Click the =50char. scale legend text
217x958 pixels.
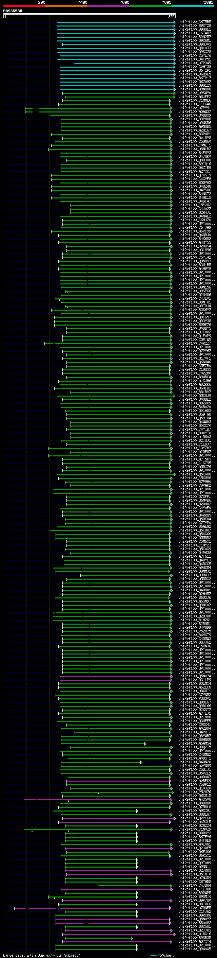pyautogui.click(x=166, y=955)
